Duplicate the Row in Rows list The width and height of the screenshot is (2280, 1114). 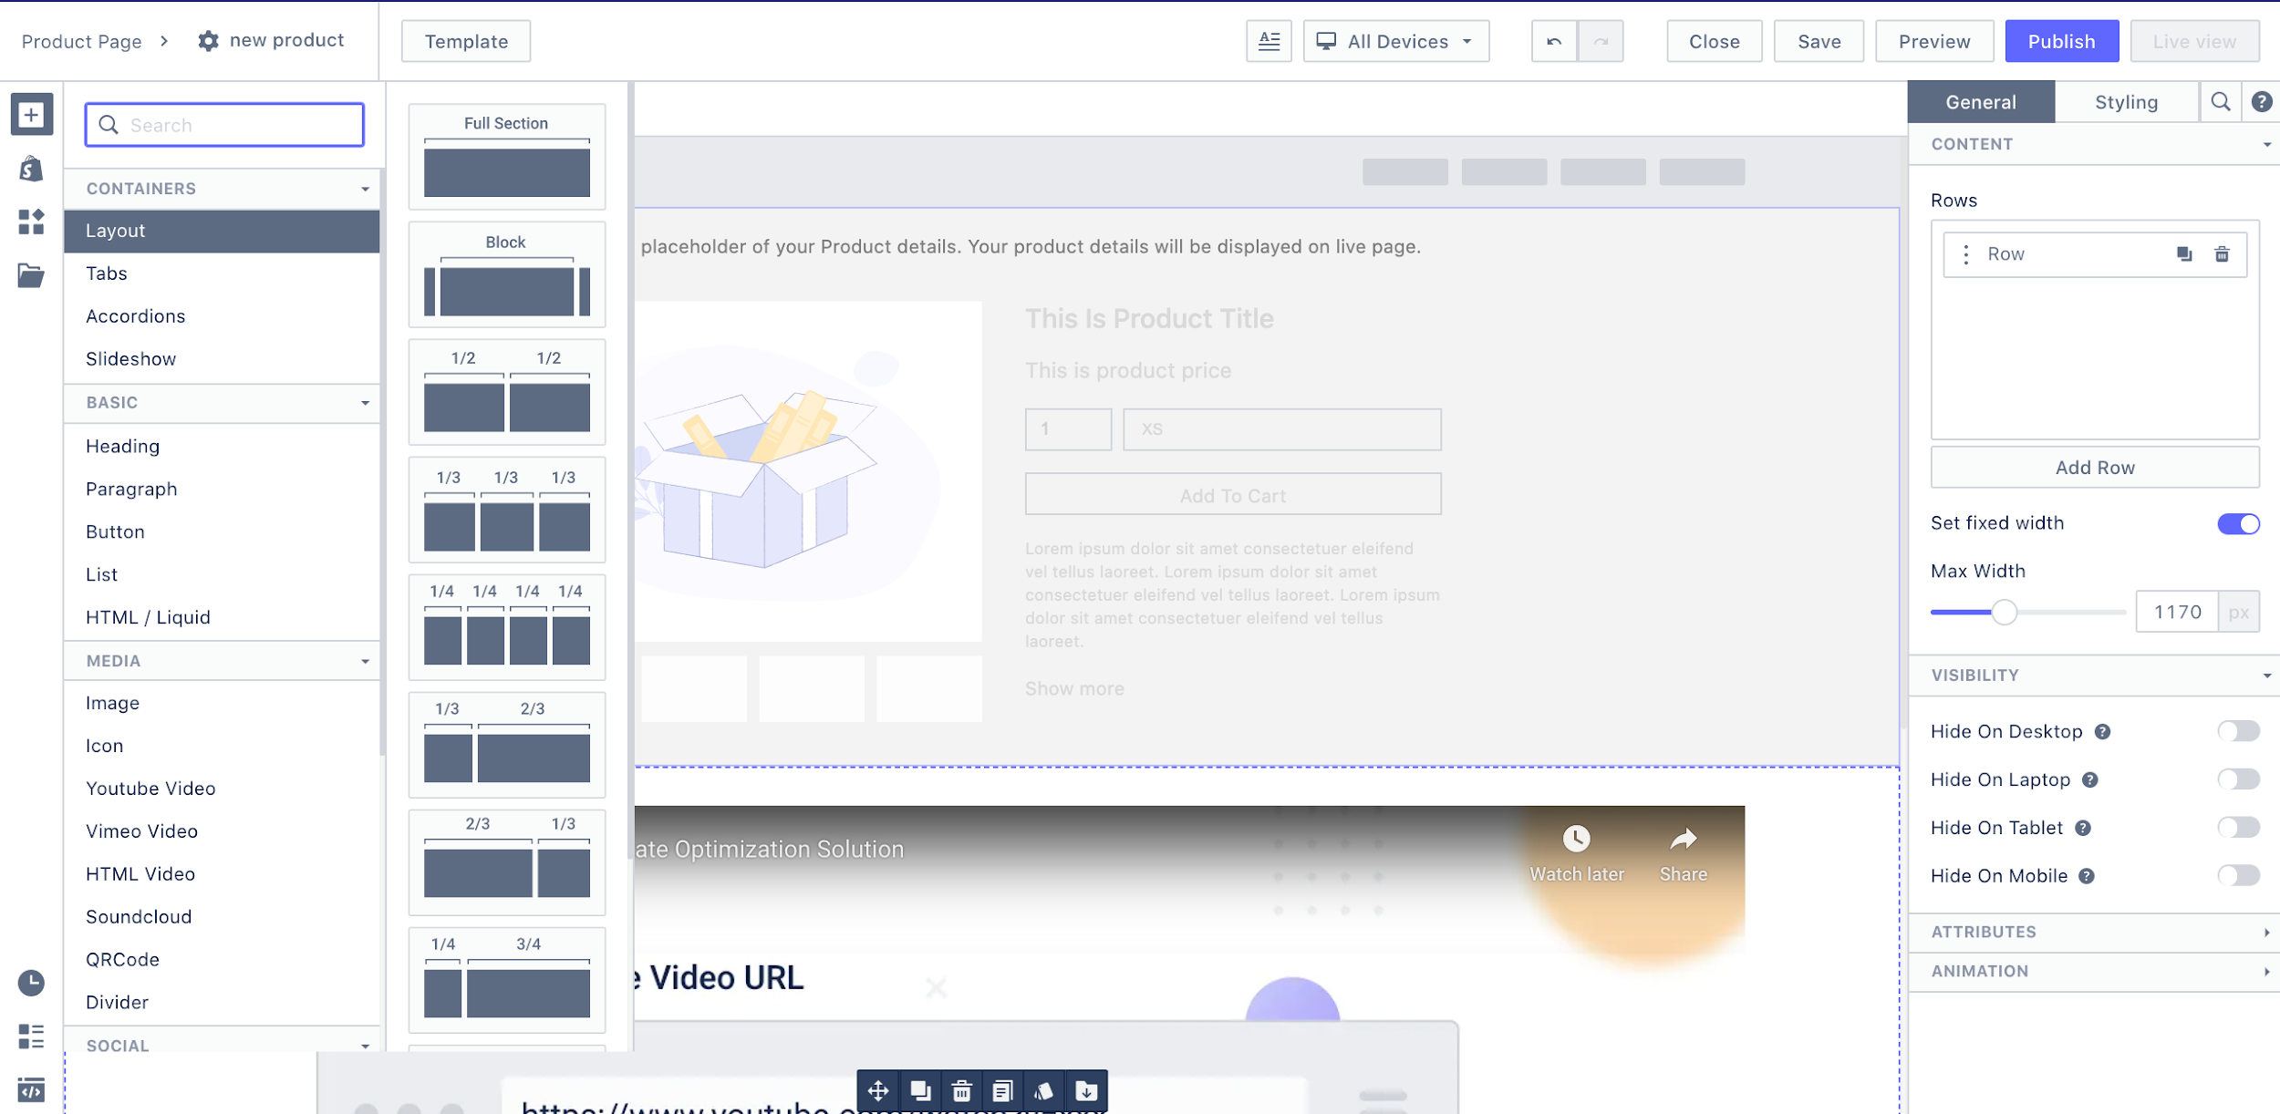point(2184,254)
